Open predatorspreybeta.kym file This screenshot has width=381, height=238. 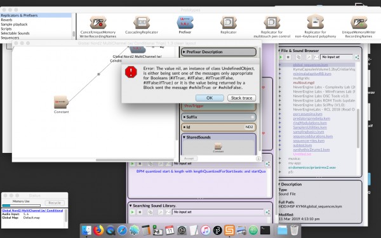point(312,119)
